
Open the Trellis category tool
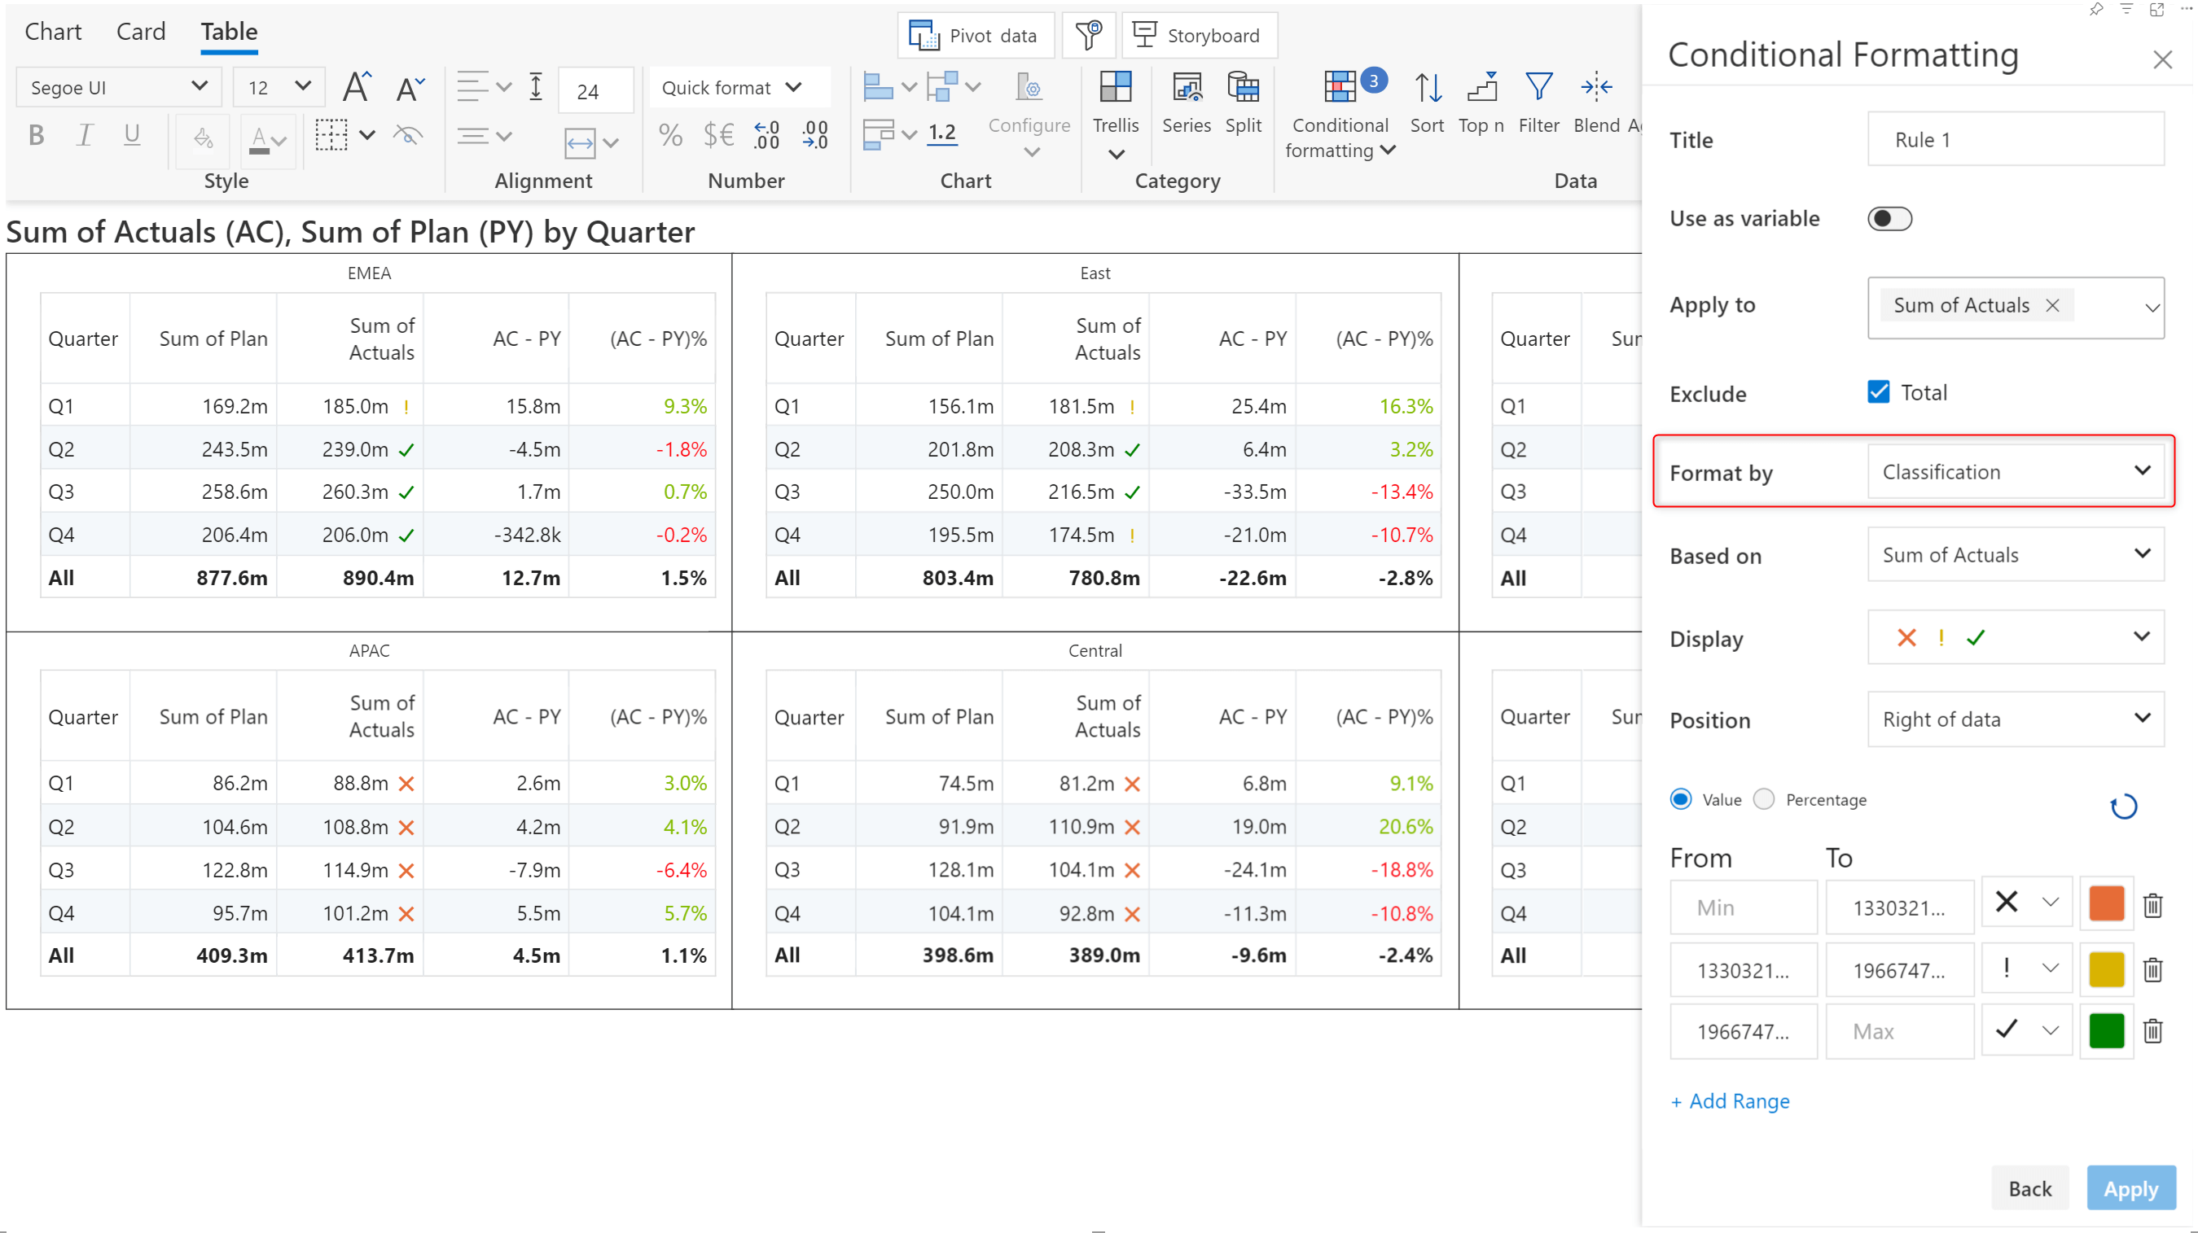1115,112
